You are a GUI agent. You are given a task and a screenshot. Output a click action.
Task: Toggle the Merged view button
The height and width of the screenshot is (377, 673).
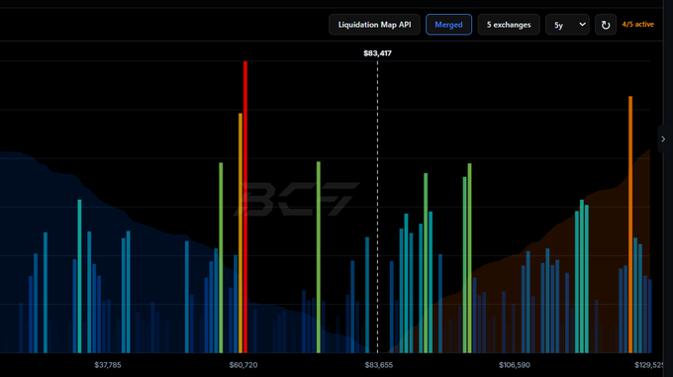448,25
